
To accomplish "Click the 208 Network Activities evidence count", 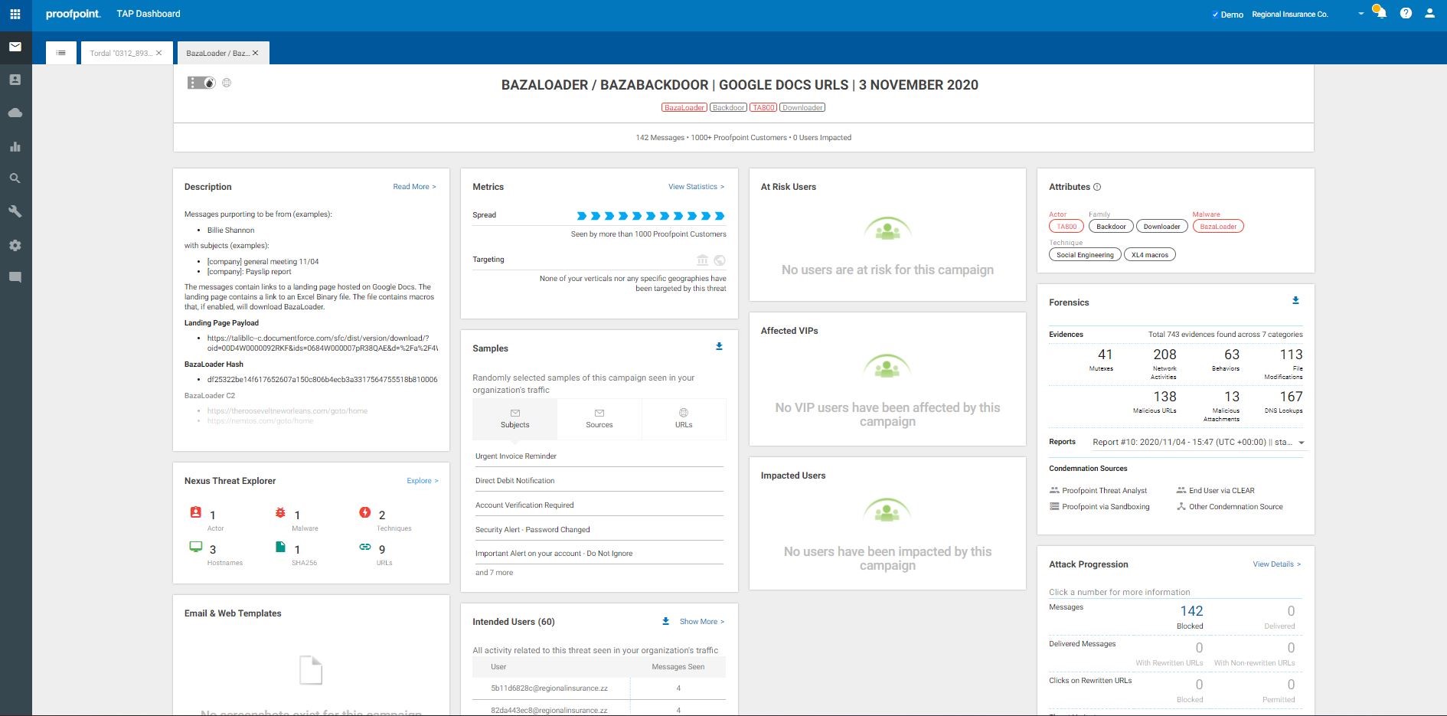I will click(1164, 355).
